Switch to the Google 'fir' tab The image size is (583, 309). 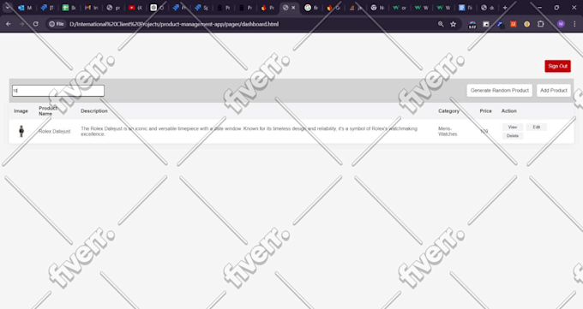click(311, 8)
